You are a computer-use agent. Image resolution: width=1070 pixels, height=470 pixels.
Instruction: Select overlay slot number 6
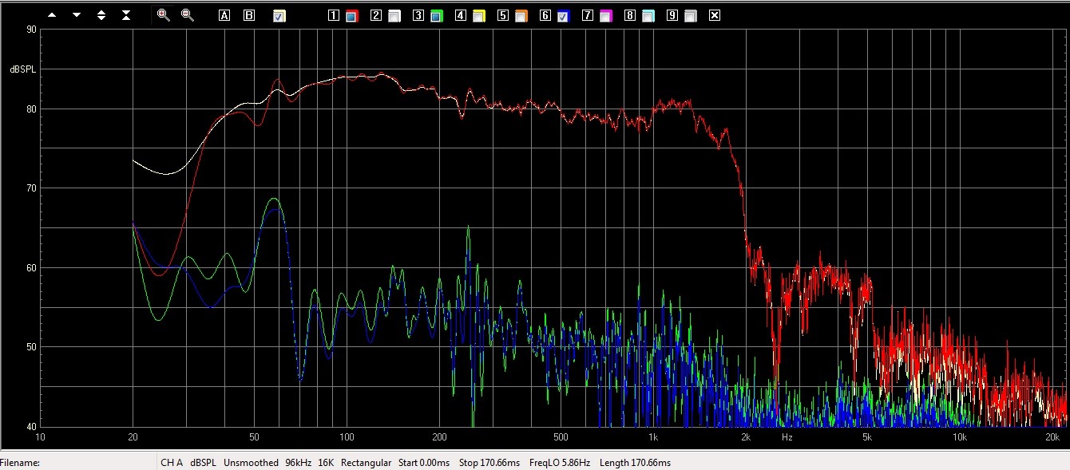[x=545, y=15]
